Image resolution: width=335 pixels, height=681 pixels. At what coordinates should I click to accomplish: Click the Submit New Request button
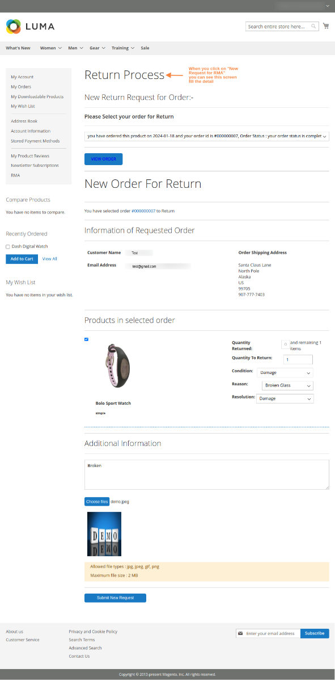[x=115, y=598]
